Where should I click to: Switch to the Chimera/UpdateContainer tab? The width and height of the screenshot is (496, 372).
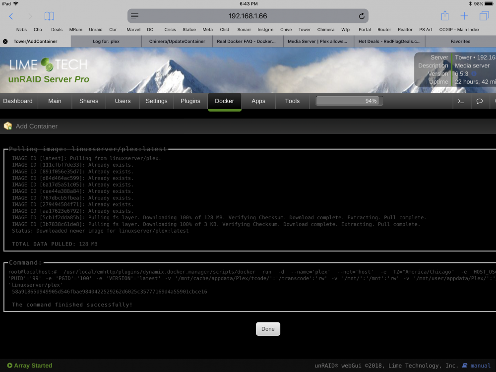coord(177,42)
